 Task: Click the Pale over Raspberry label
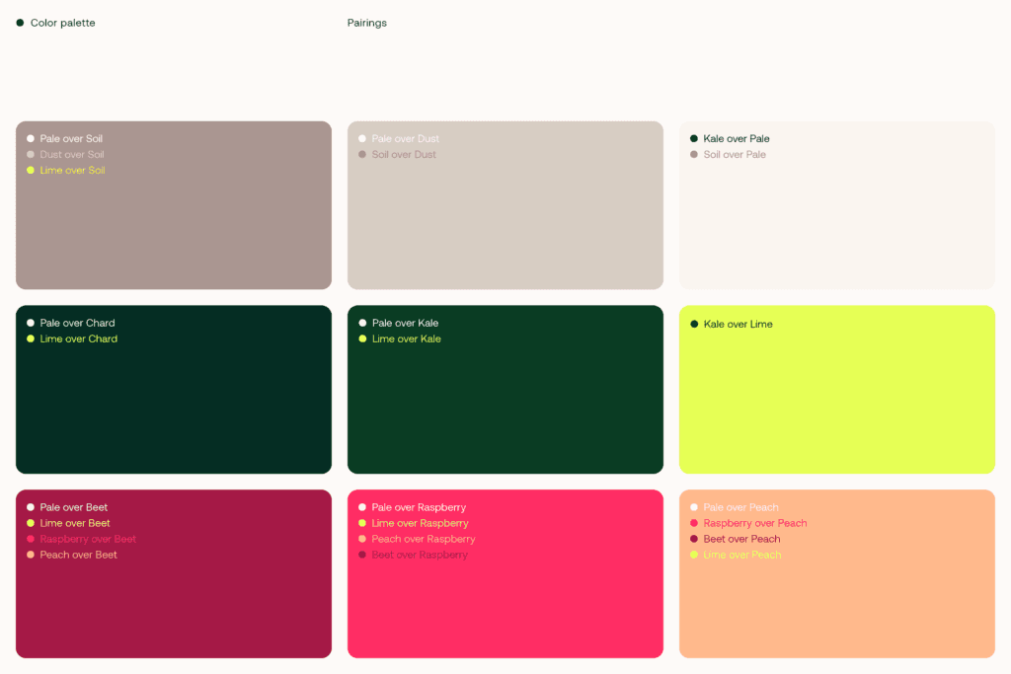click(419, 507)
